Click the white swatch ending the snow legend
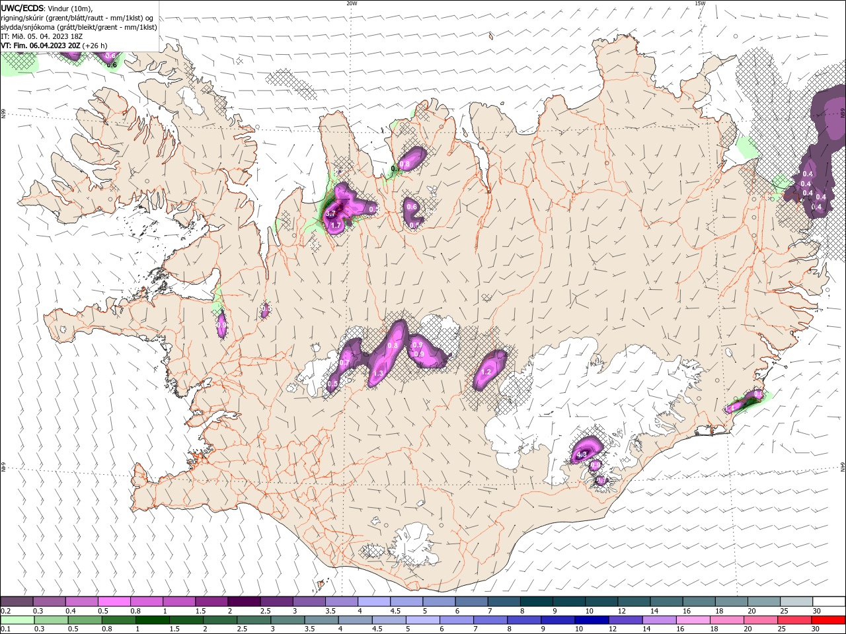This screenshot has width=846, height=634. coord(829,602)
